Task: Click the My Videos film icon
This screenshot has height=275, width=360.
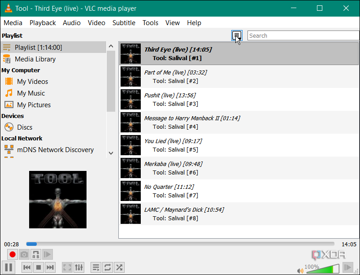Action: [9, 81]
